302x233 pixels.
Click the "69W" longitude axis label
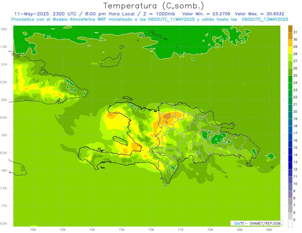[x=240, y=230]
